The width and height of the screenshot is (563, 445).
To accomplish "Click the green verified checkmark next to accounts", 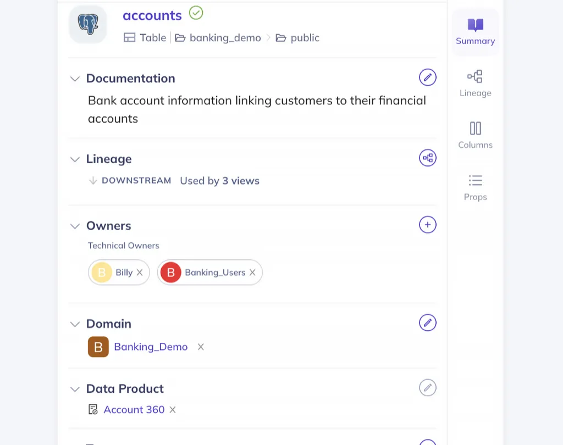I will tap(196, 13).
